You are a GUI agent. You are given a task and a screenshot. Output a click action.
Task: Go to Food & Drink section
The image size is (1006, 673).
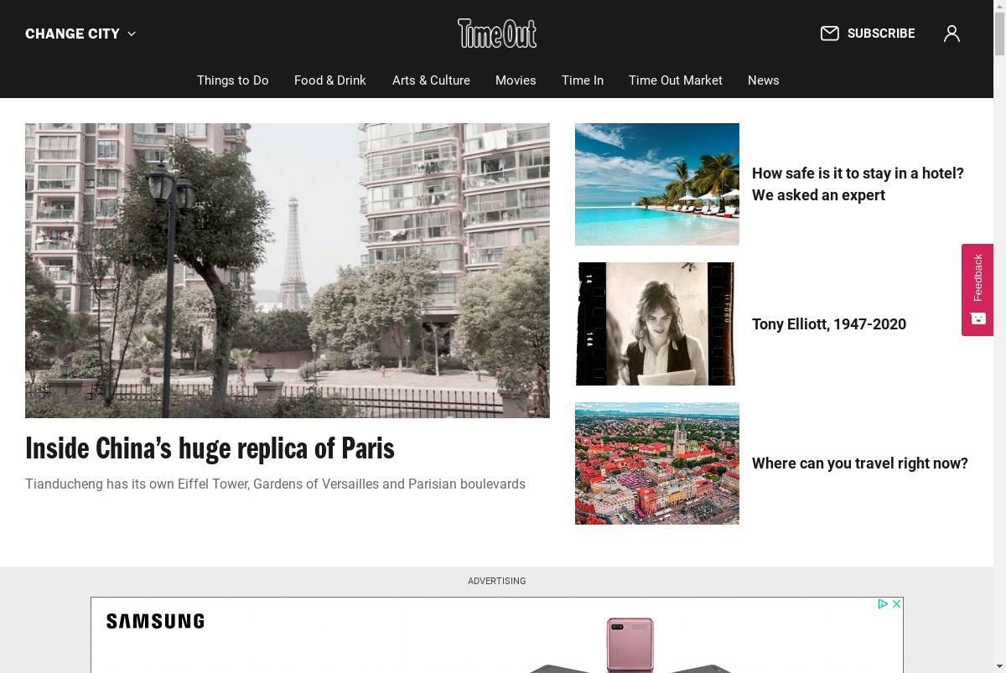pos(330,80)
